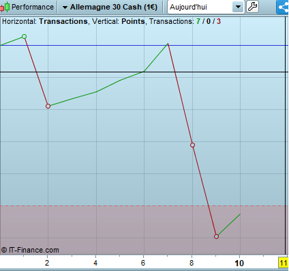Click the peak at transaction 7

[x=168, y=44]
